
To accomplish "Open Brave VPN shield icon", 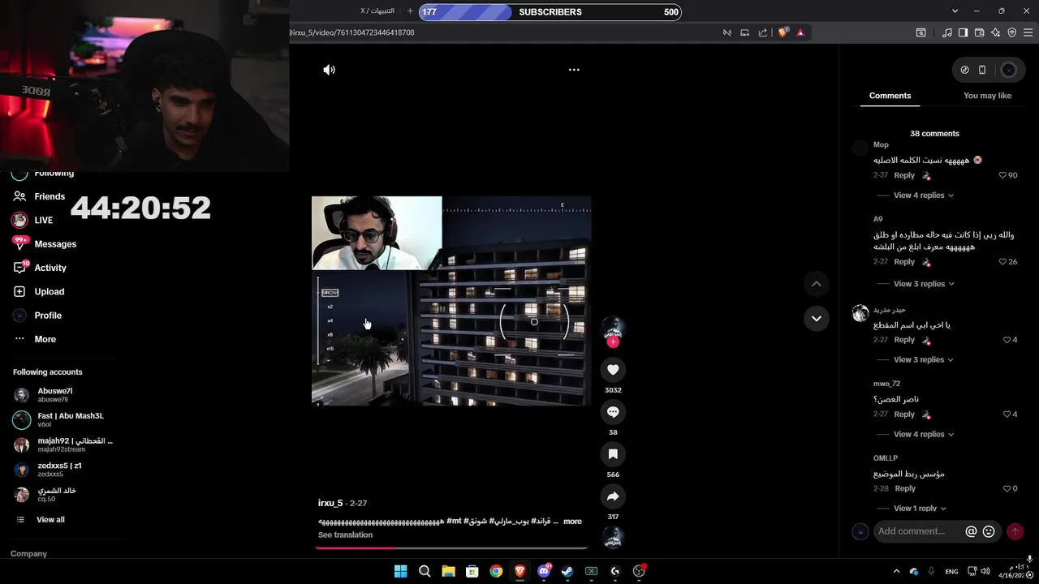I will (x=1011, y=32).
